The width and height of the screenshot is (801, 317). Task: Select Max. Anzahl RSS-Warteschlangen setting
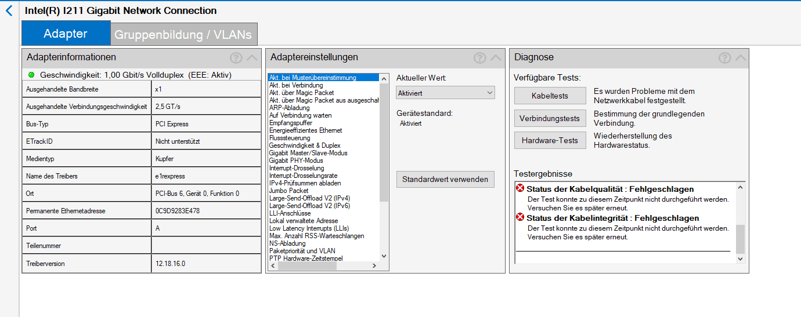click(x=323, y=236)
